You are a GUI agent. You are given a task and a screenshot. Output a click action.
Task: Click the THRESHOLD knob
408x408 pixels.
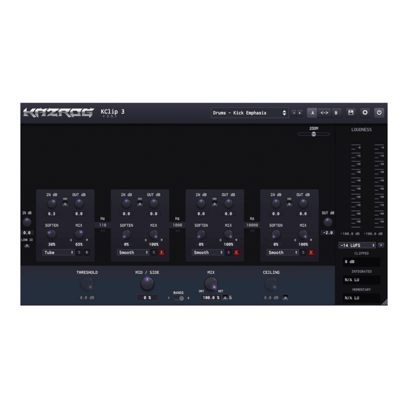(x=87, y=284)
